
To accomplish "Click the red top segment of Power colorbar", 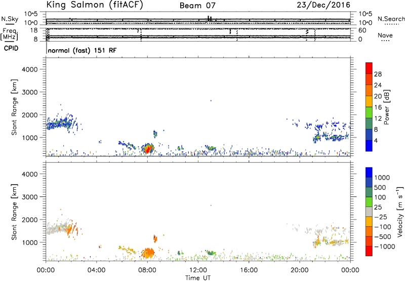I will click(x=369, y=68).
